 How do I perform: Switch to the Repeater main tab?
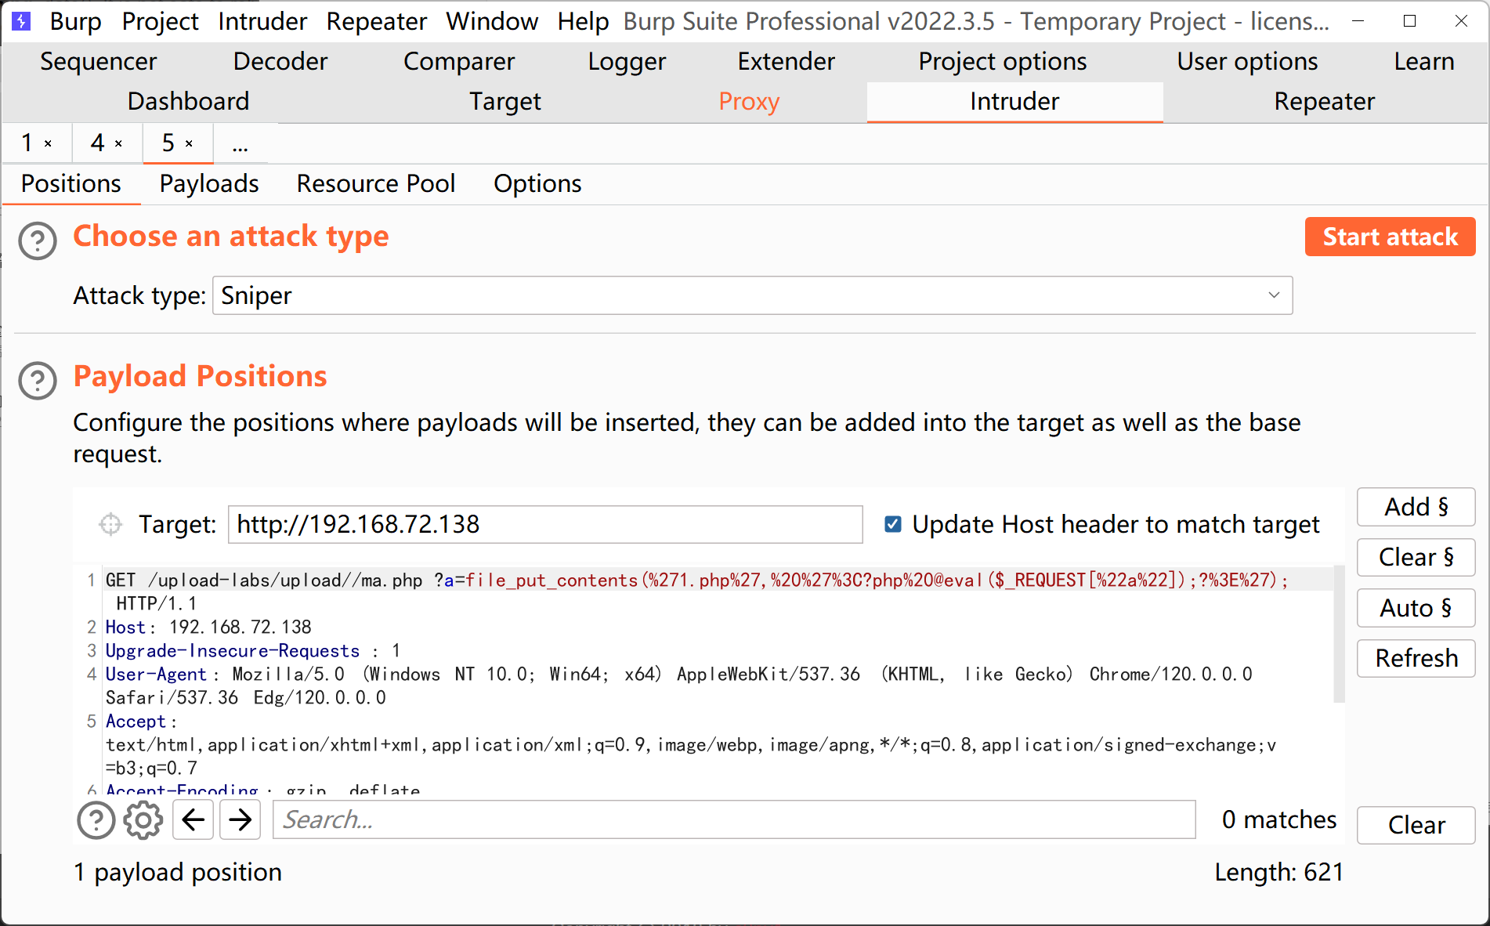(x=1324, y=102)
